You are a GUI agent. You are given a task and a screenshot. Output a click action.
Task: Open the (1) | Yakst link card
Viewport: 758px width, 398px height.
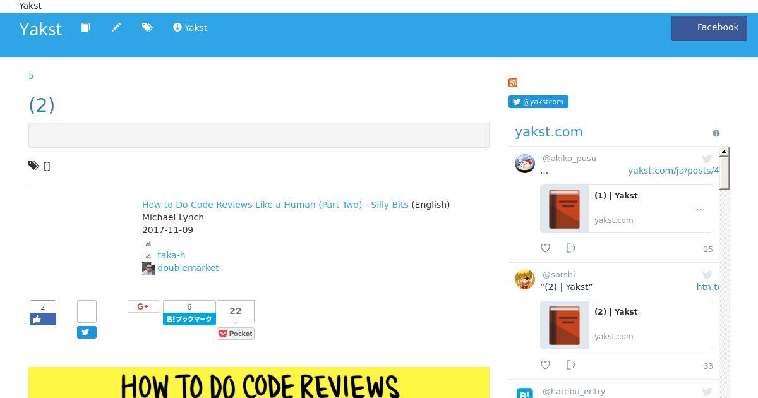(627, 208)
